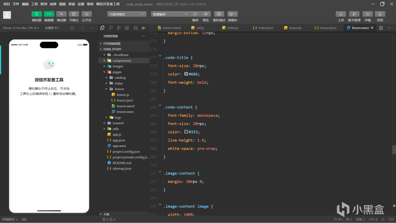Switch to the lesson.js tab
The width and height of the screenshot is (396, 223).
(x=295, y=28)
